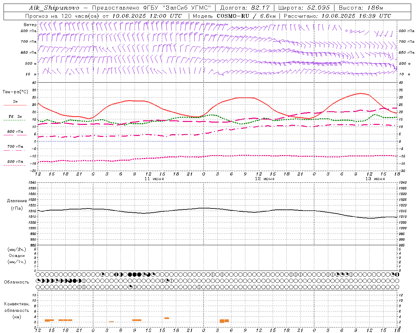Click the Конвективн. convective cloud label
Image resolution: width=416 pixels, height=333 pixels.
[x=17, y=304]
